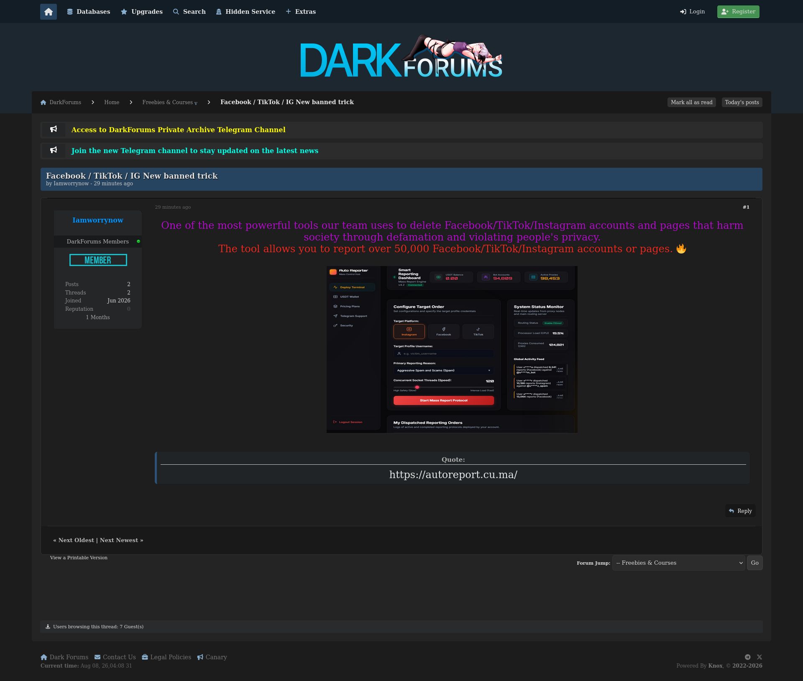Click megaphone icon beside Private Archive announcement
Image resolution: width=803 pixels, height=681 pixels.
(x=54, y=130)
